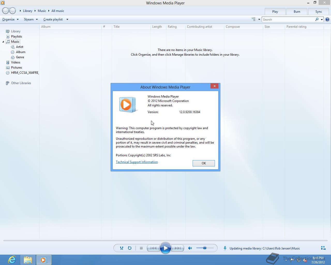331x265 pixels.
Task: Switch to Now Playing view icon
Action: click(323, 248)
